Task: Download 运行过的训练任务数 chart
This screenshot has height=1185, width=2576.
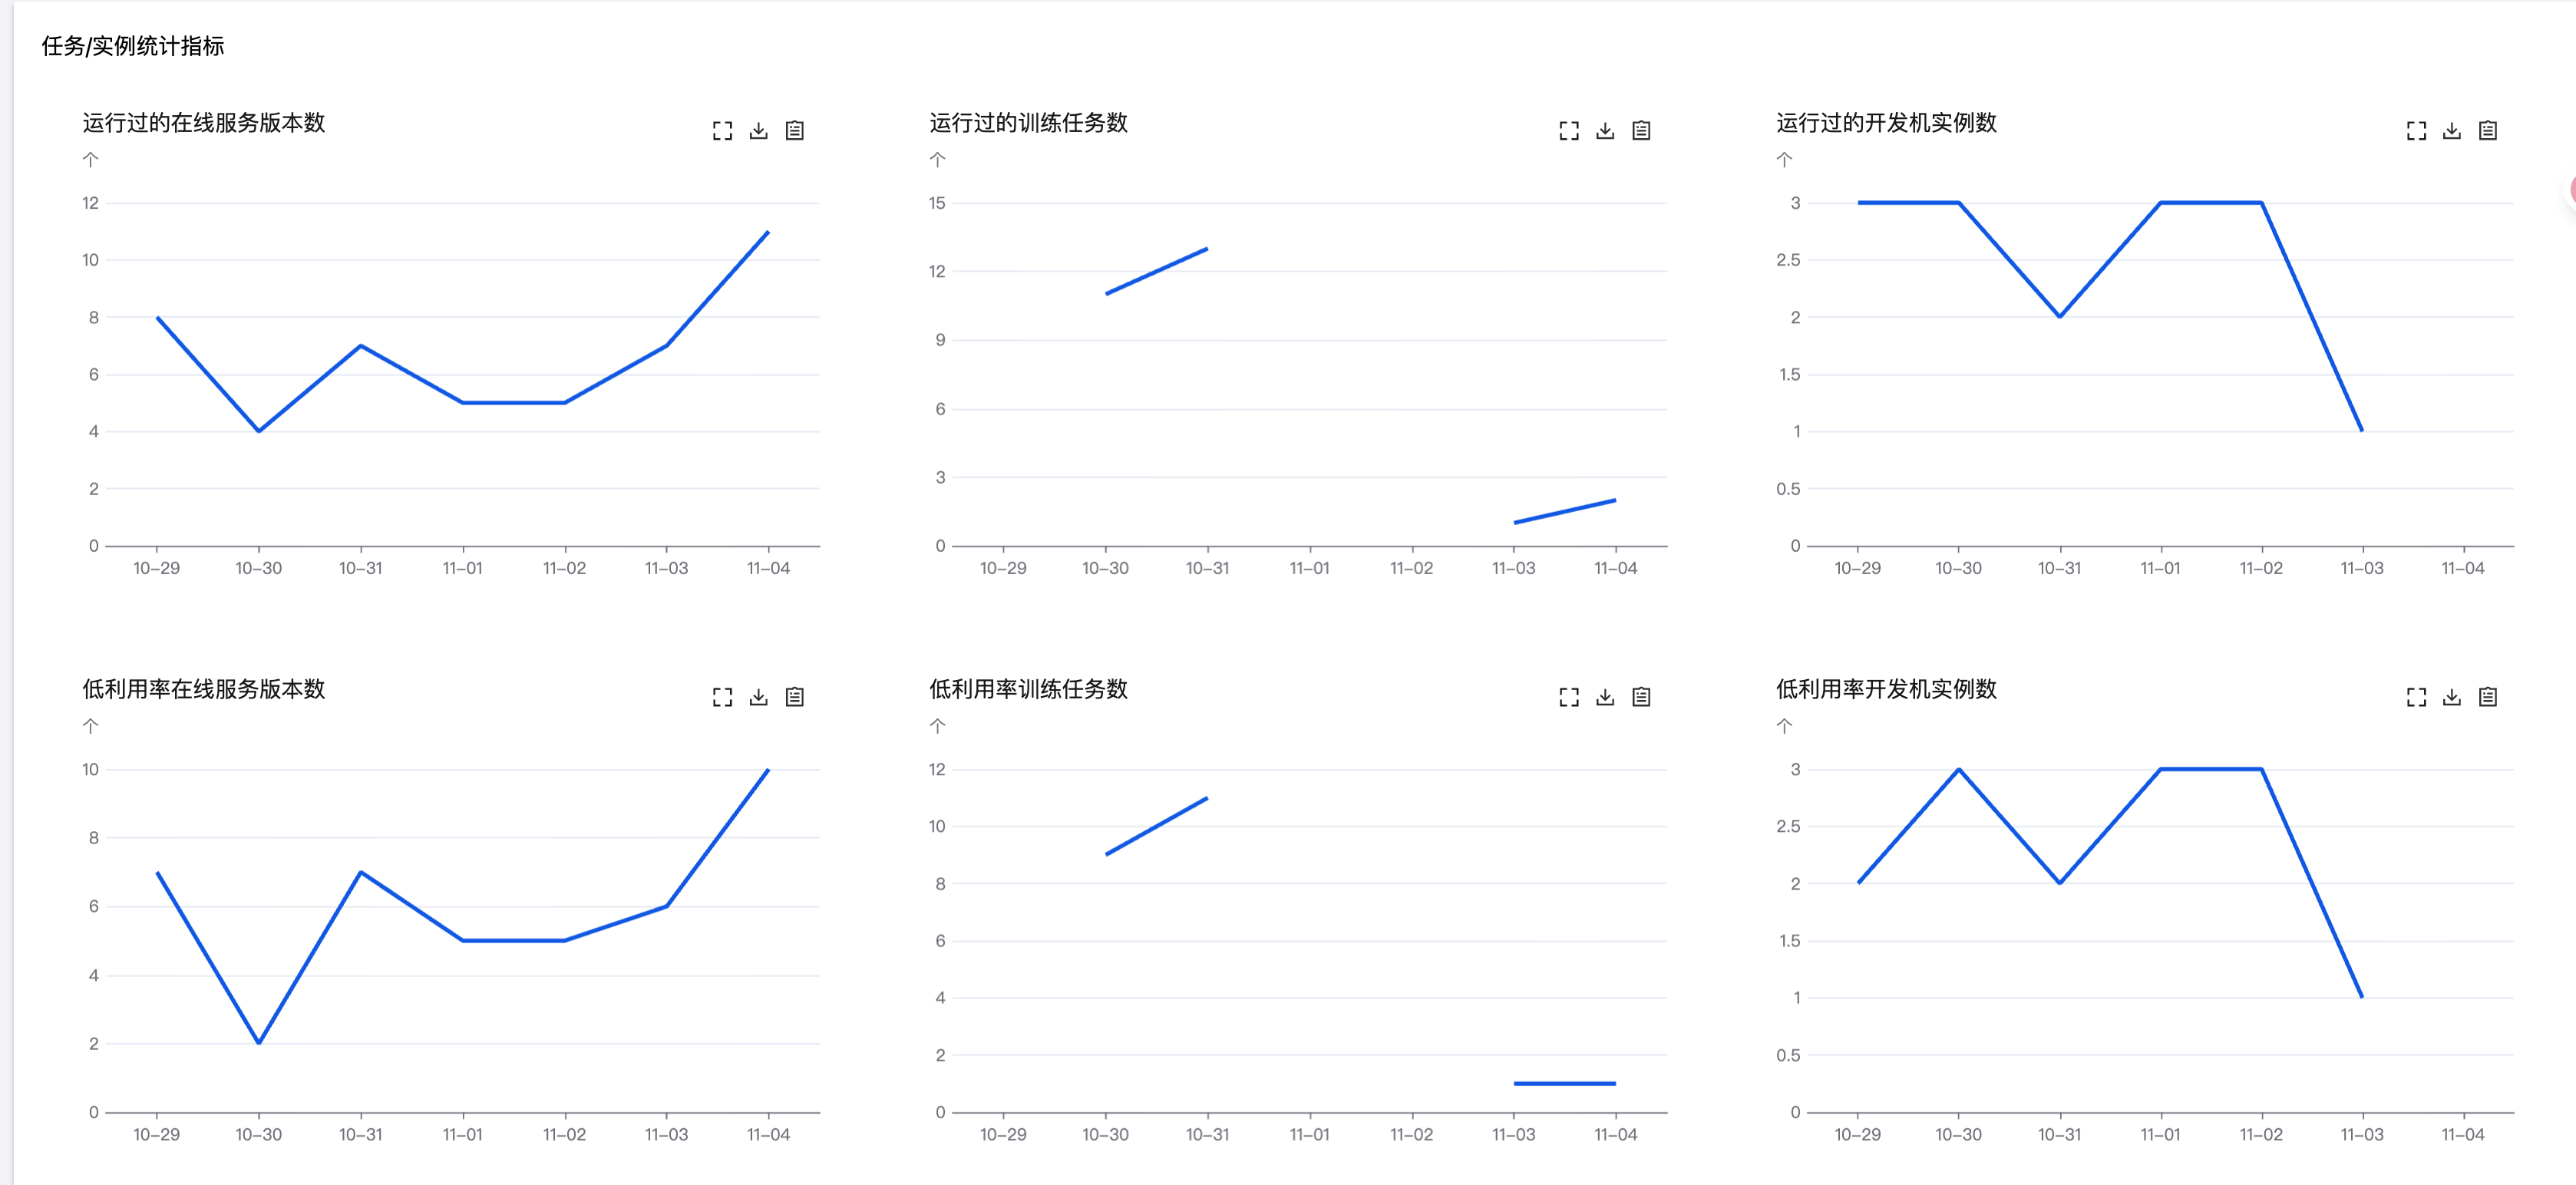Action: pyautogui.click(x=1604, y=131)
